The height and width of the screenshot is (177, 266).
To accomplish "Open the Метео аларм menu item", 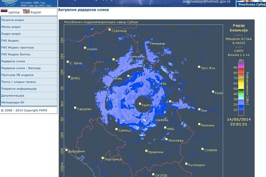I will point(11,27).
